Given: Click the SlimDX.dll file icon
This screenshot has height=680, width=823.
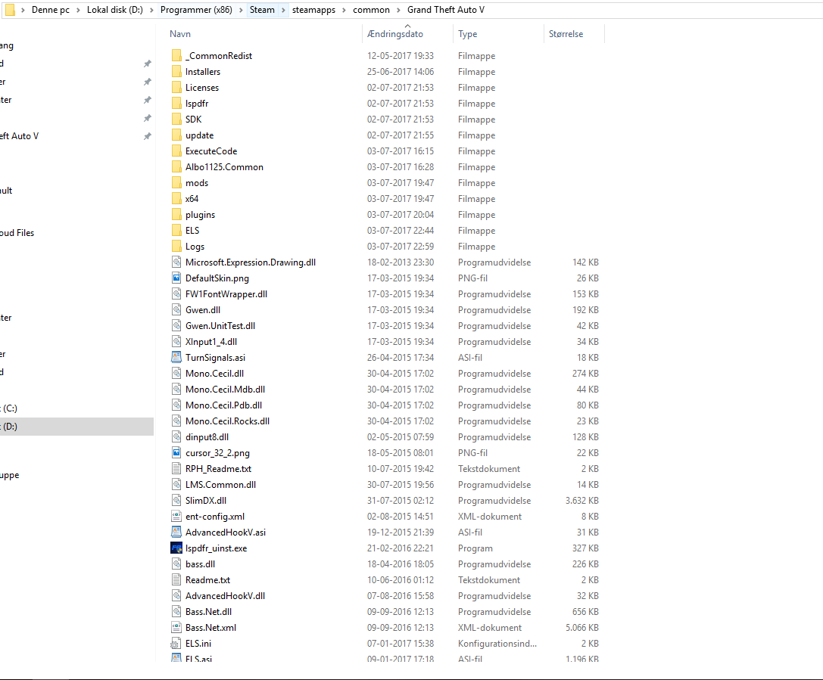Looking at the screenshot, I should tap(177, 500).
